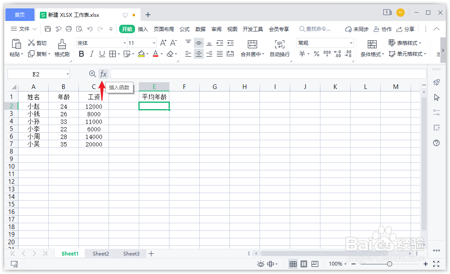Image resolution: width=450 pixels, height=274 pixels.
Task: Click the 协作 collaborate button
Action: [382, 29]
